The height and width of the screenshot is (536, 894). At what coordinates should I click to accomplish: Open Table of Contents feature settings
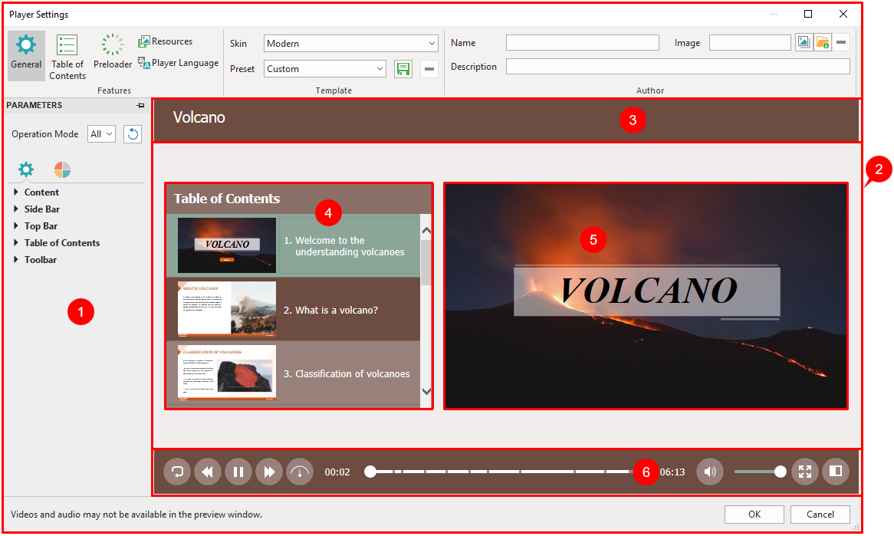pos(67,57)
